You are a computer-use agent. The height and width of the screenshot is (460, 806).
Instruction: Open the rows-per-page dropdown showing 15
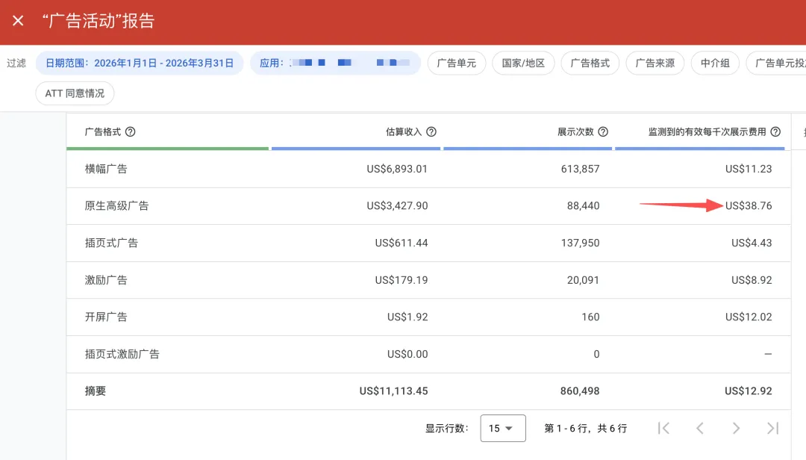503,428
